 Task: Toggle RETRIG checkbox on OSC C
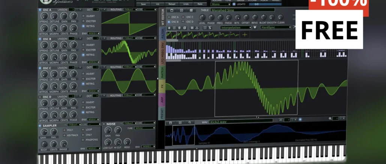coord(83,84)
